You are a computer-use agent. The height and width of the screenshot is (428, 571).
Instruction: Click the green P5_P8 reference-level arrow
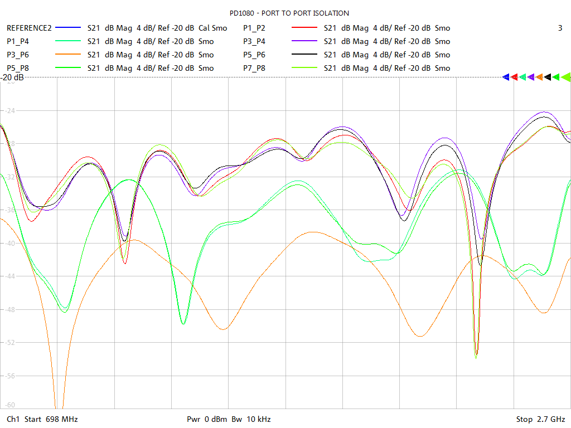556,77
